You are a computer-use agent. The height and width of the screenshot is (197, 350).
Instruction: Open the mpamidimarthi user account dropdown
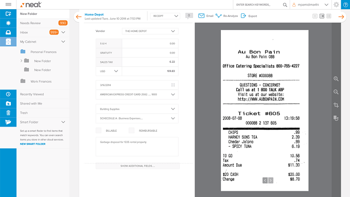coord(310,5)
